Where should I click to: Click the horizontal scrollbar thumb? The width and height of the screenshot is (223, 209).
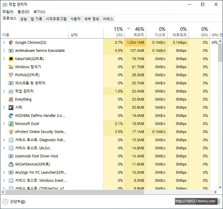(75, 192)
